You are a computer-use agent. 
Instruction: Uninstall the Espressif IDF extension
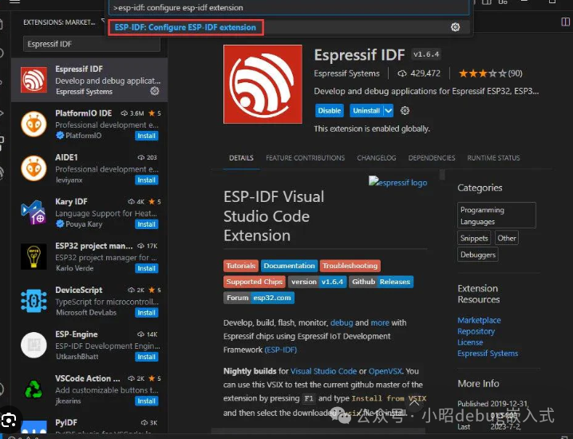coord(366,110)
